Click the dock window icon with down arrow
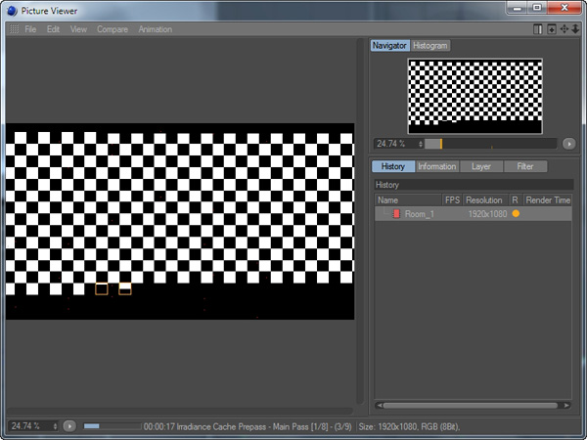Viewport: 587px width, 440px height. pos(551,29)
